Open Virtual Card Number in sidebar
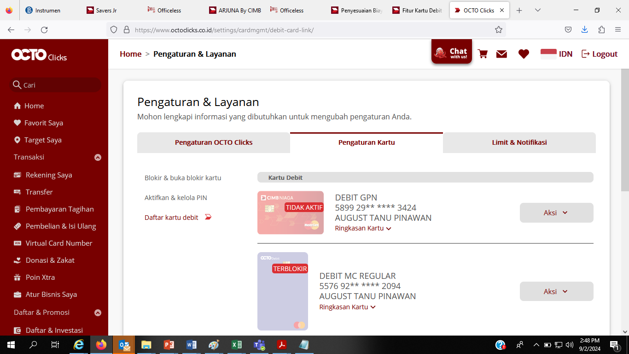Screen dimensions: 629x354 [59, 243]
